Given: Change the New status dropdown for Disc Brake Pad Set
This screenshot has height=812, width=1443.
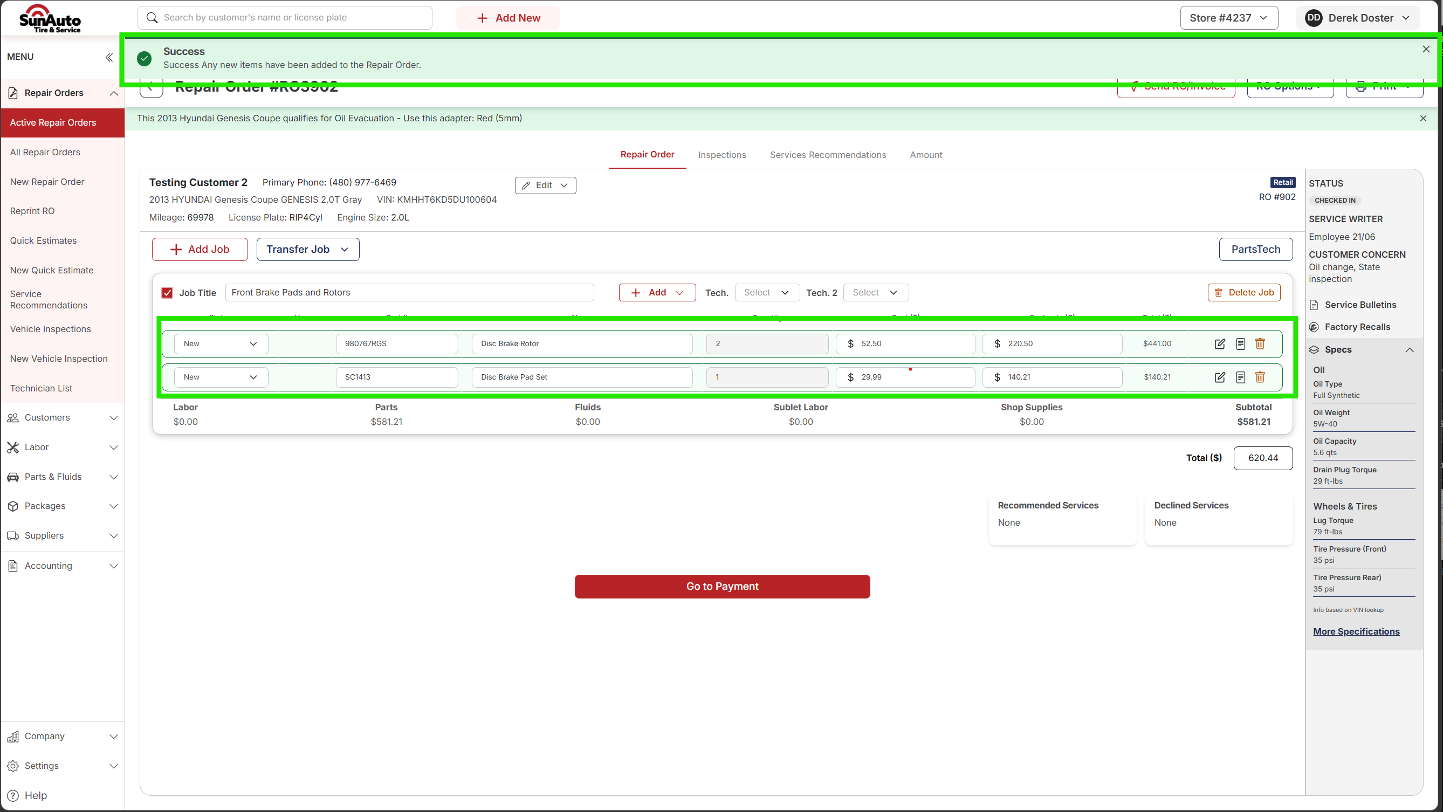Looking at the screenshot, I should click(x=221, y=377).
